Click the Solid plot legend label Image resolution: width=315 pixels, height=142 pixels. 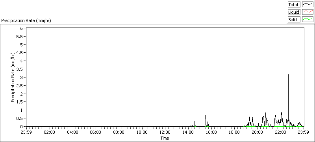[x=294, y=19]
